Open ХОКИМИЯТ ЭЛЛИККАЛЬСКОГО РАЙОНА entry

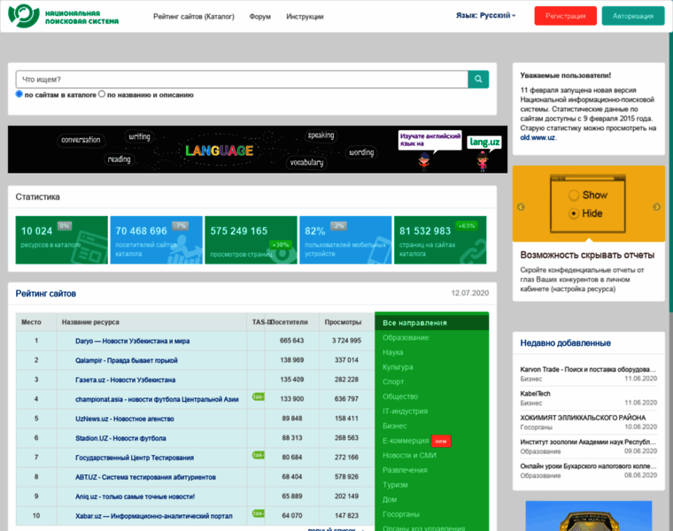[x=583, y=418]
